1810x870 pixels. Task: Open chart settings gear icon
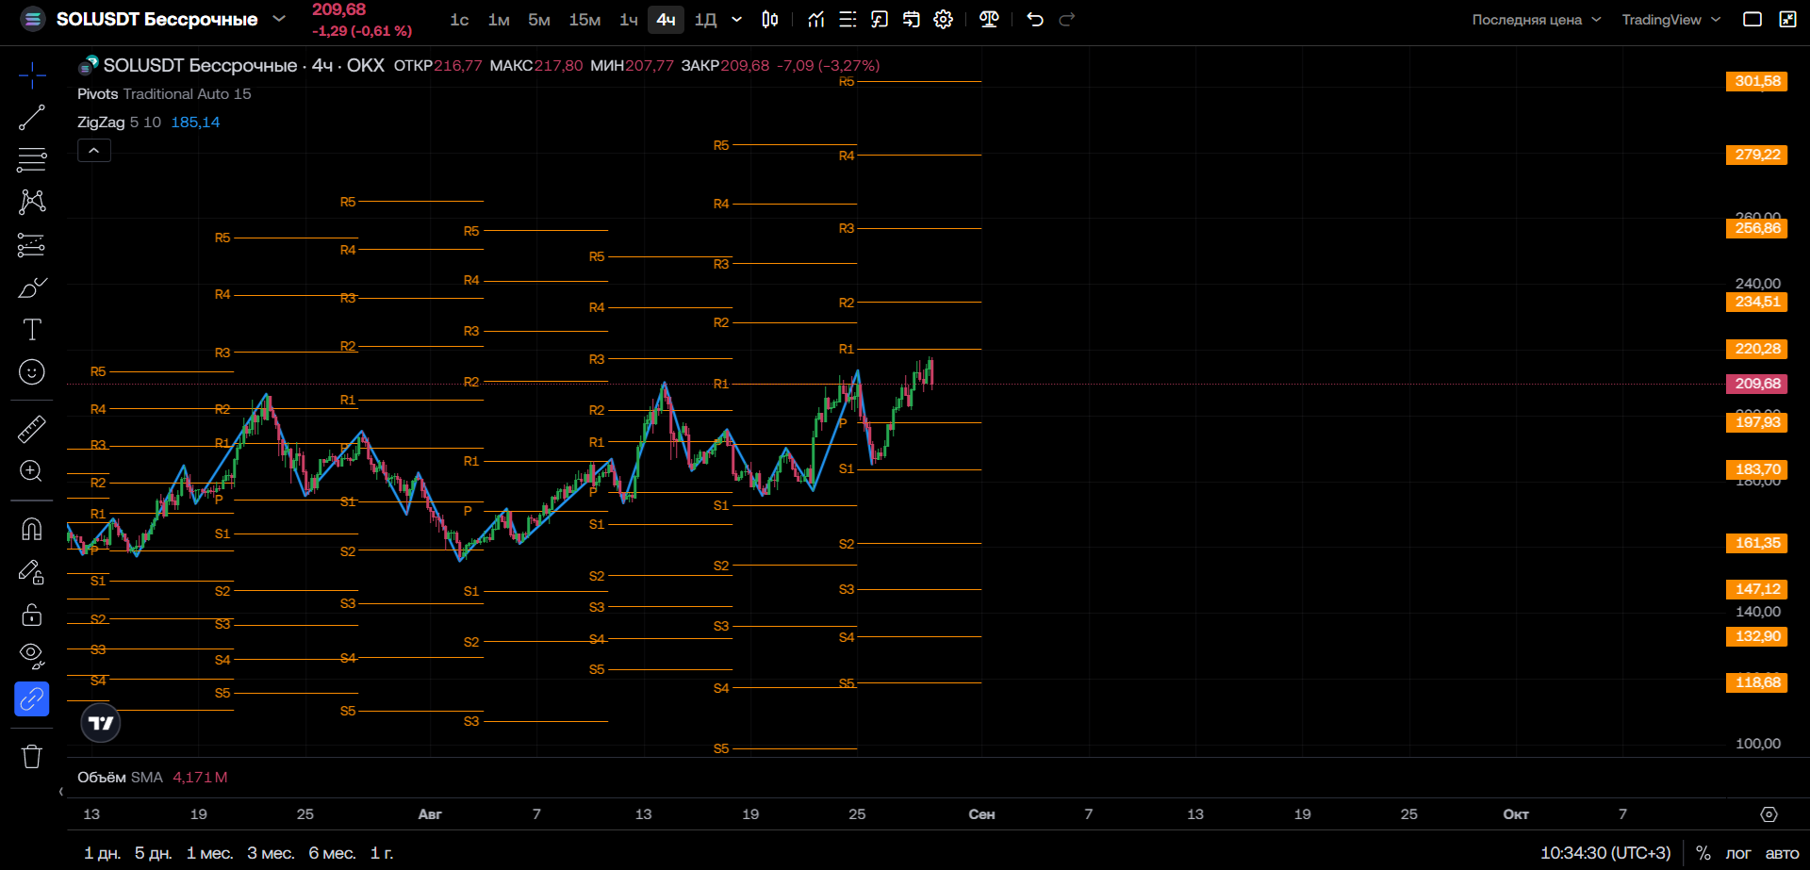point(943,19)
